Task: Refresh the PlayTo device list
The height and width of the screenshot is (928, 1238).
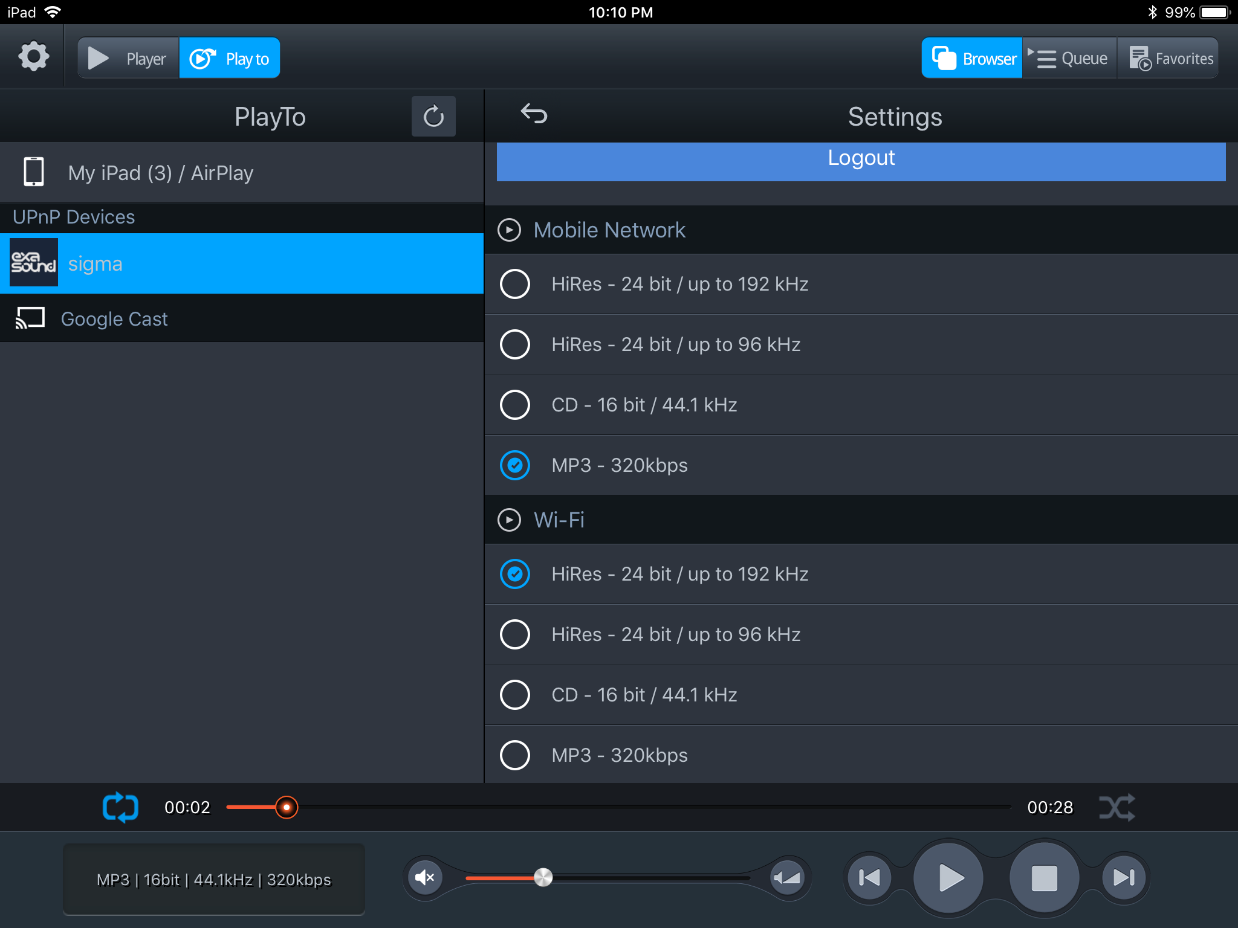Action: click(x=433, y=117)
